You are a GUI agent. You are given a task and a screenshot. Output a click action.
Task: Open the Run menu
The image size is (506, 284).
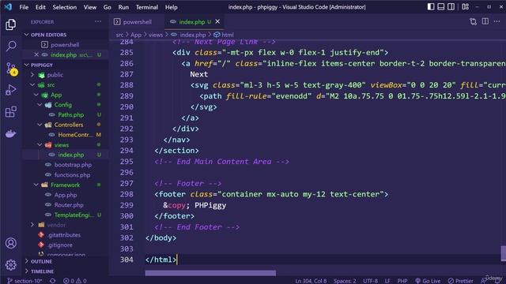[123, 7]
